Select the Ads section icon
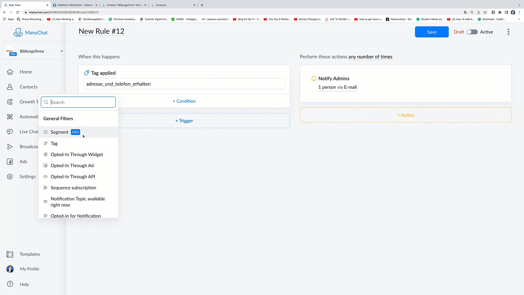The width and height of the screenshot is (524, 295). 10,162
